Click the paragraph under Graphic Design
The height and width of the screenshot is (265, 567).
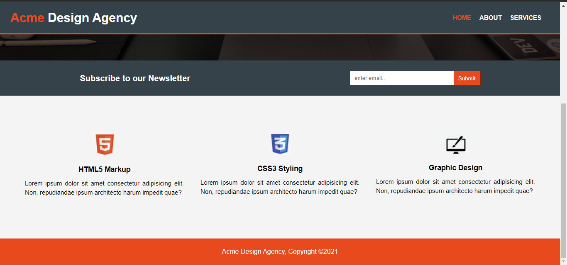455,186
